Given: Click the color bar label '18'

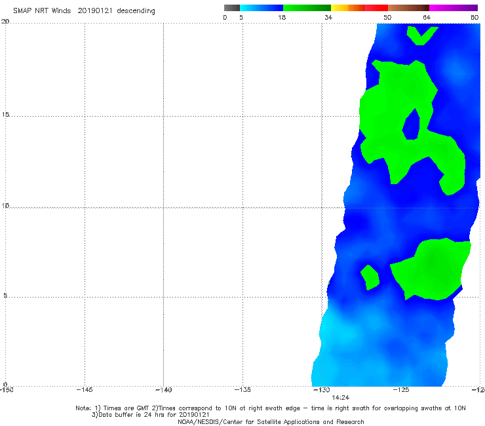Looking at the screenshot, I should pos(281,18).
